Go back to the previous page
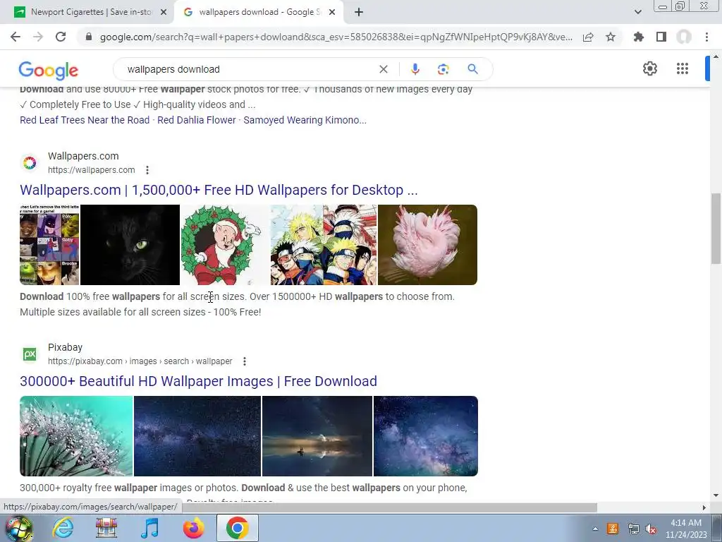 16,37
